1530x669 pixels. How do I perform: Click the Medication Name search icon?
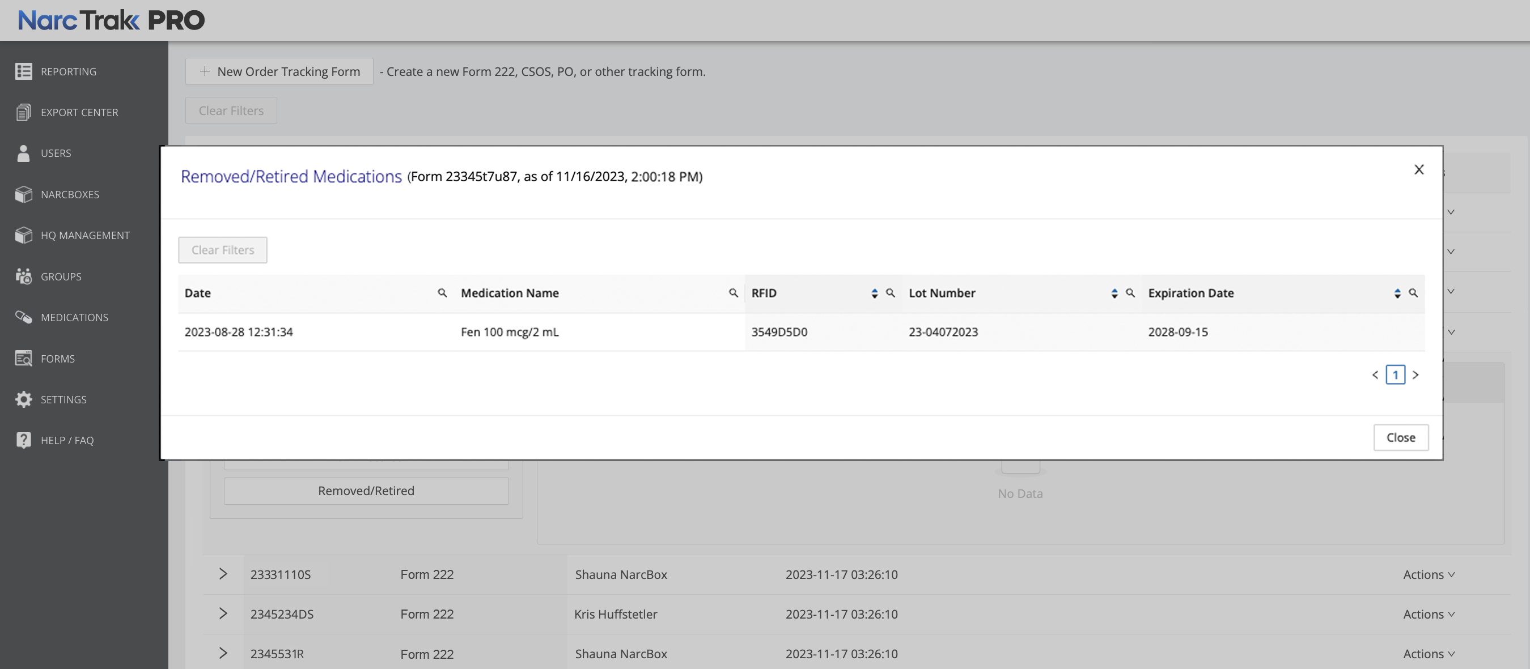pyautogui.click(x=733, y=293)
